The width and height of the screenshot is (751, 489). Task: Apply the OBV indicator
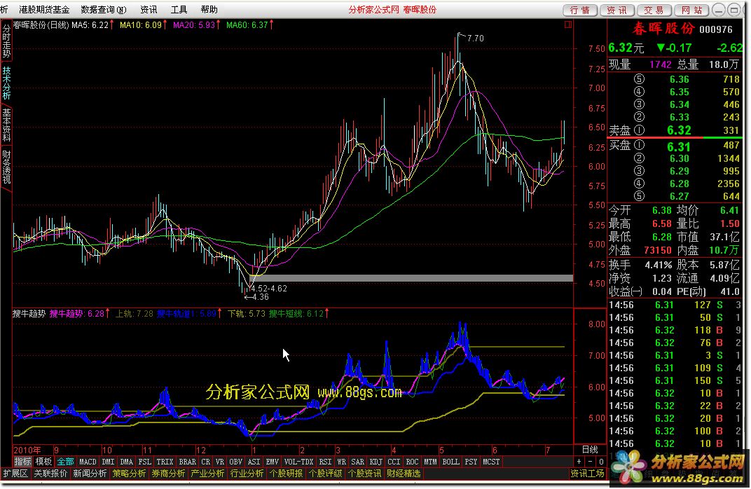[x=235, y=462]
